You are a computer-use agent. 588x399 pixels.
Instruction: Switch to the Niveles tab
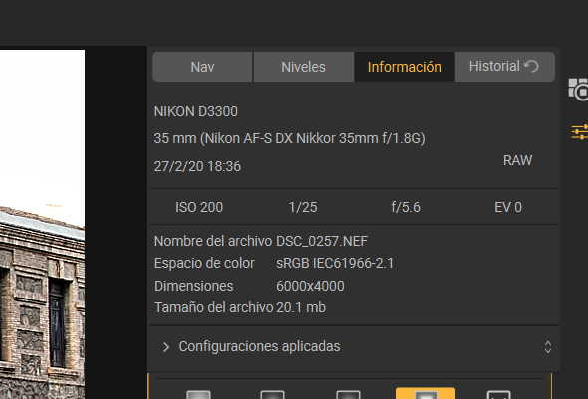[x=303, y=67]
